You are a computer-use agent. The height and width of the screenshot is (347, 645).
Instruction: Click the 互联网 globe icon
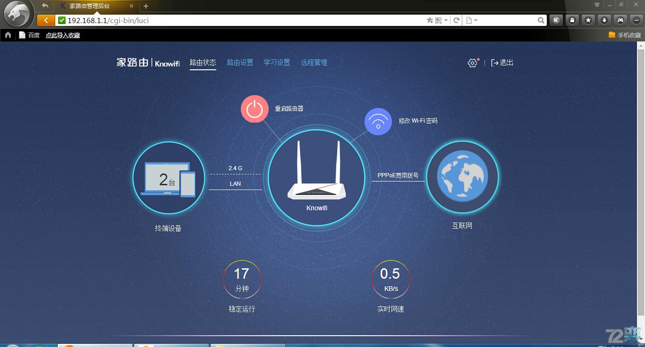(462, 177)
